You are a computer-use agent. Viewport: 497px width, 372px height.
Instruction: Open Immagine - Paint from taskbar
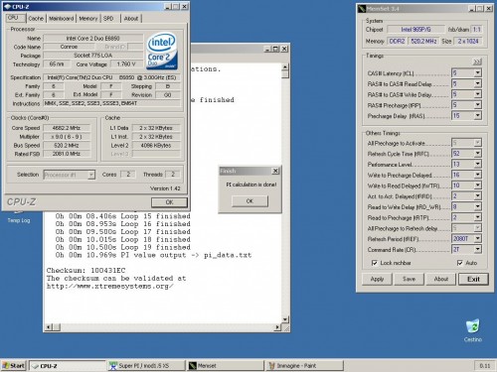tap(304, 365)
